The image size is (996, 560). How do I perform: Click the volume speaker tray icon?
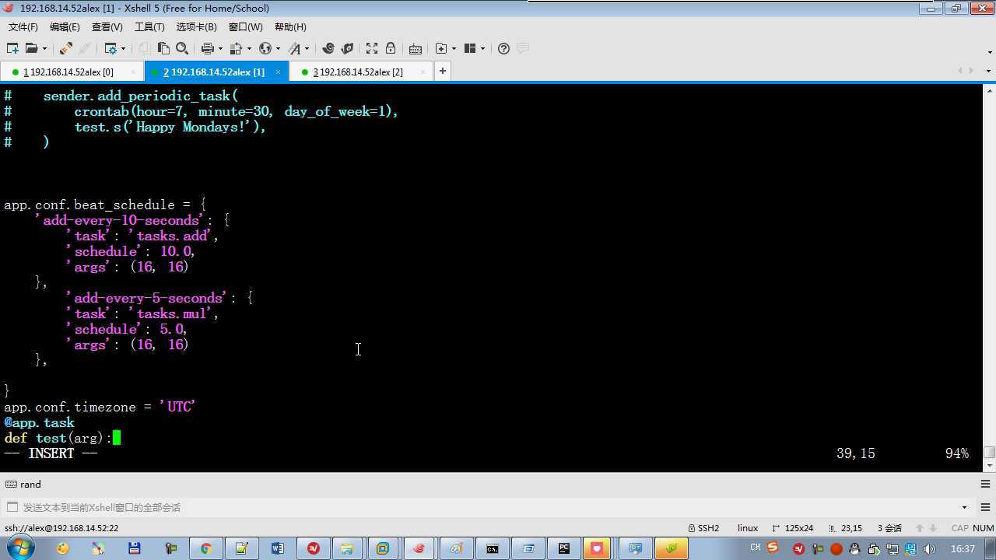[x=929, y=548]
